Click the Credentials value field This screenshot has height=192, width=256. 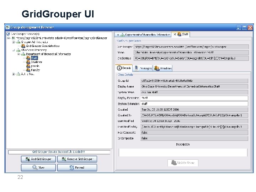click(191, 58)
